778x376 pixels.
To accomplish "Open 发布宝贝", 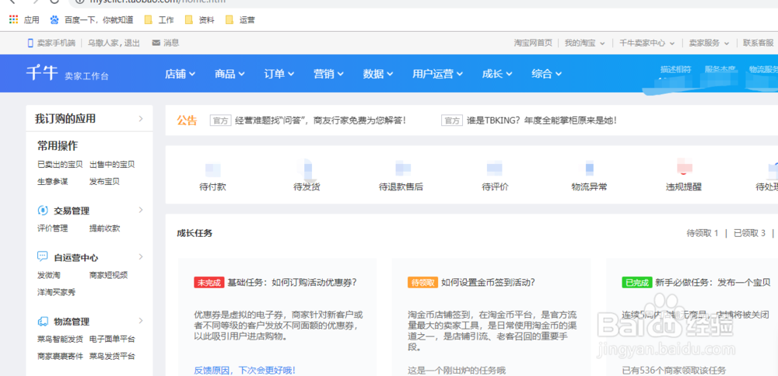I will [x=105, y=182].
